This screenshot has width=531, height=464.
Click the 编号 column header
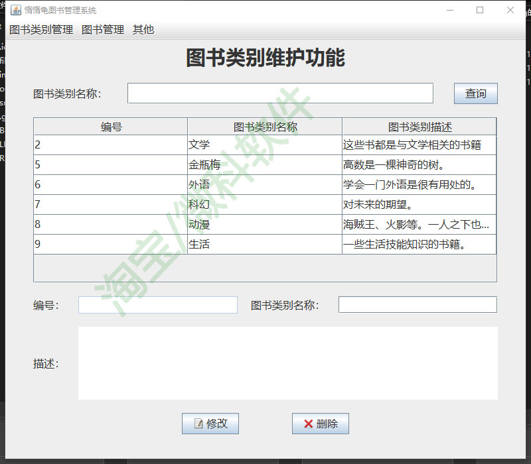(x=111, y=127)
